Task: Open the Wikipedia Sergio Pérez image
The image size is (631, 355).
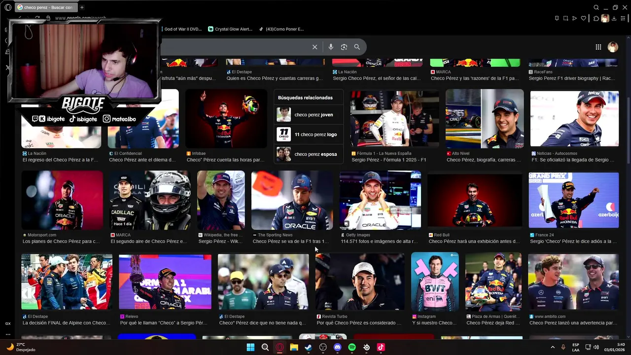Action: click(x=221, y=200)
